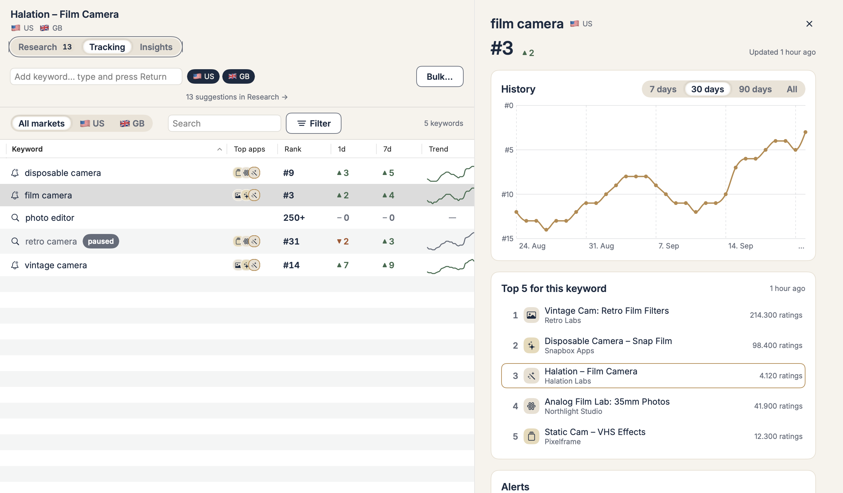The width and height of the screenshot is (843, 493).
Task: Open Vintage Cam: Retro Film Filters entry
Action: pyautogui.click(x=653, y=315)
